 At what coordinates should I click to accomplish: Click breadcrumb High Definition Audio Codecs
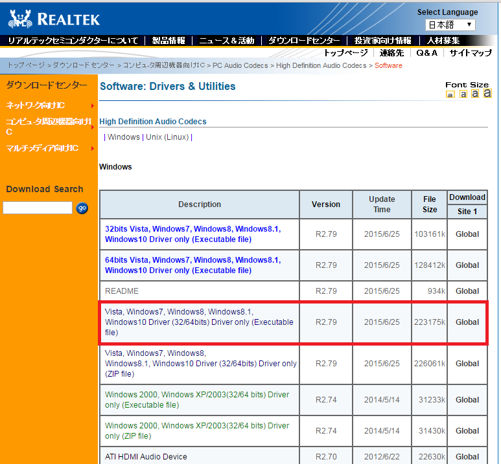pyautogui.click(x=321, y=65)
